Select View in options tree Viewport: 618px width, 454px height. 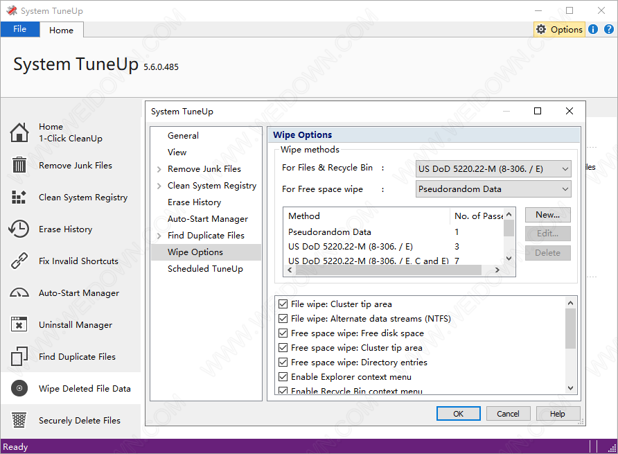177,152
